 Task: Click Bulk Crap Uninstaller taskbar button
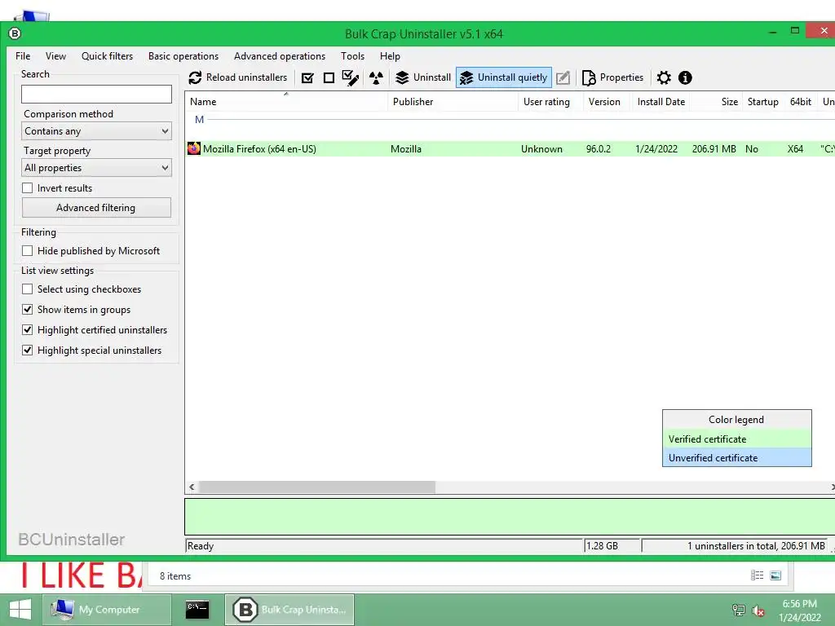(x=289, y=610)
